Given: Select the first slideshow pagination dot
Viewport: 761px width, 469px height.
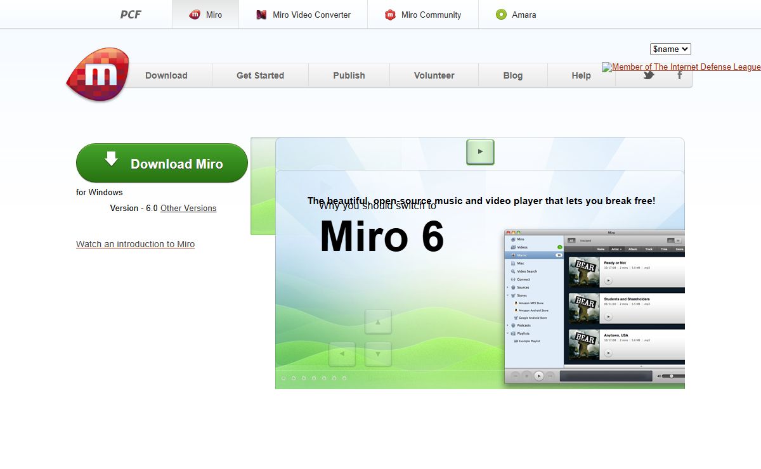Looking at the screenshot, I should [x=283, y=378].
